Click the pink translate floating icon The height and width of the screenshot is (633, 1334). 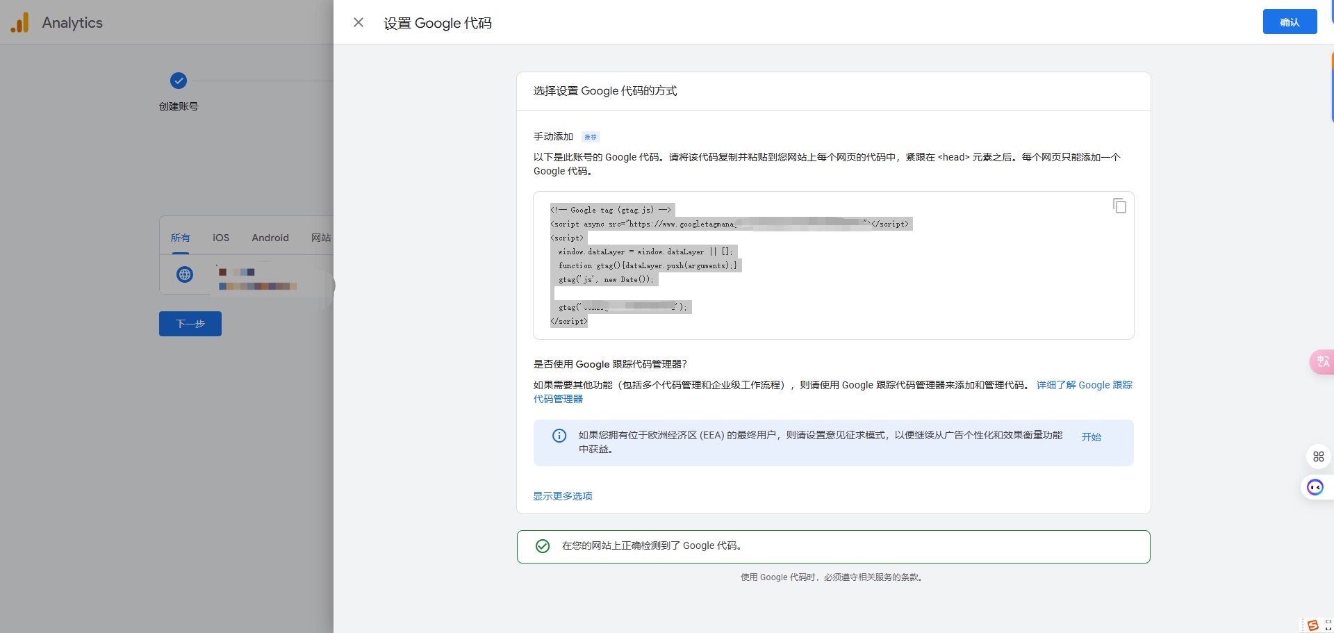point(1321,361)
